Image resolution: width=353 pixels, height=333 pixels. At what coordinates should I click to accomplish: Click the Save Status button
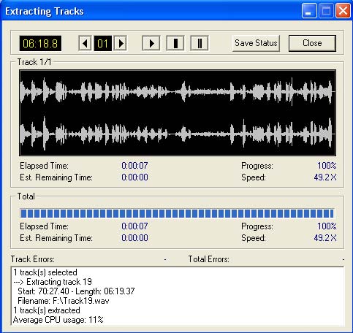tap(256, 43)
